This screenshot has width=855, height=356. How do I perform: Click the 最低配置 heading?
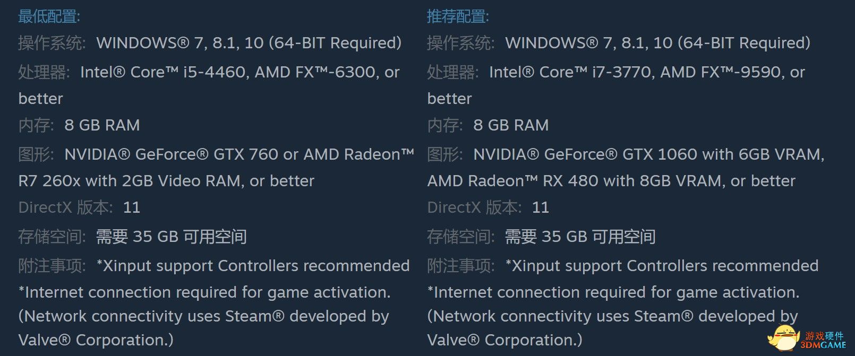coord(49,16)
